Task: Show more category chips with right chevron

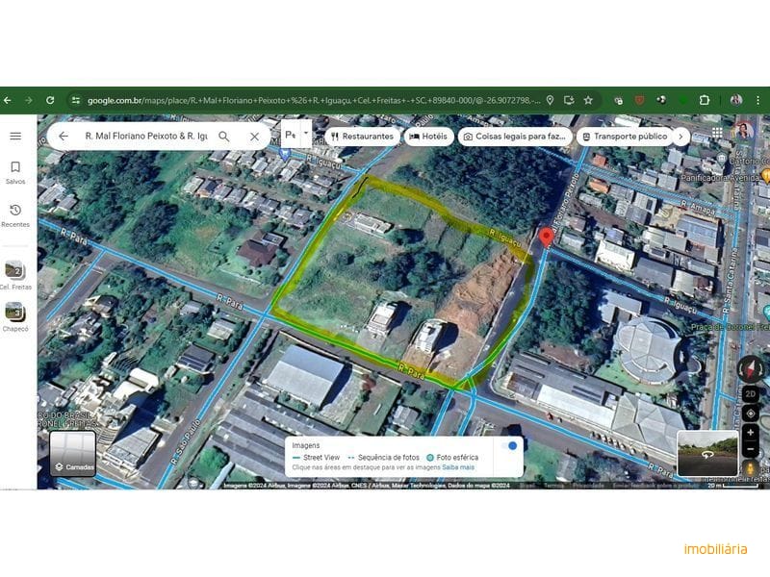Action: pos(680,137)
